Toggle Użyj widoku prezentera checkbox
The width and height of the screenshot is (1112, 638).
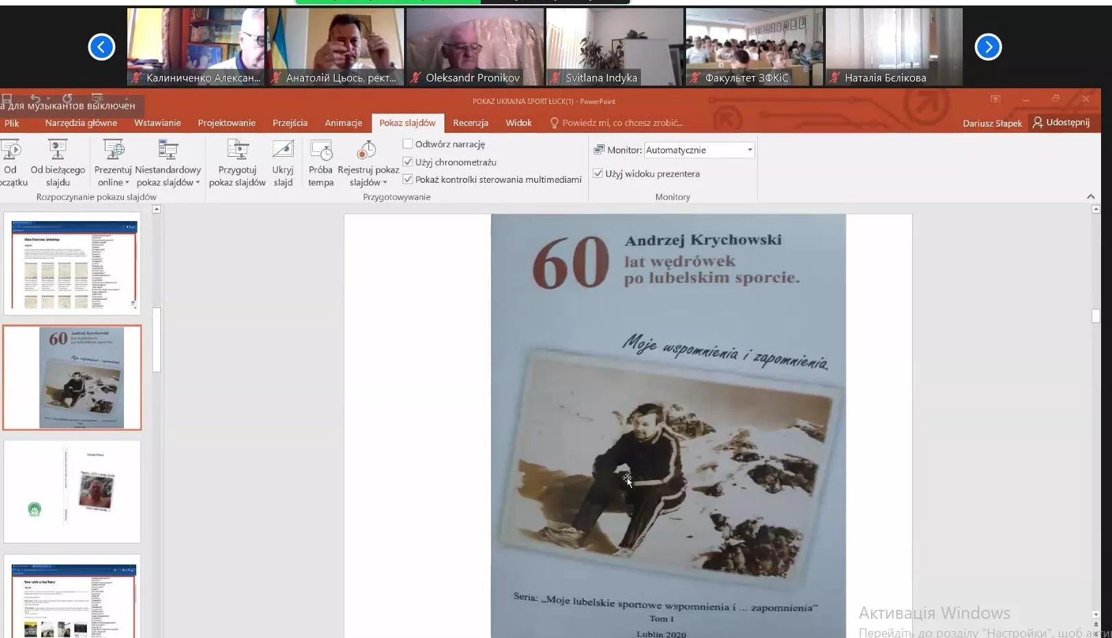click(x=598, y=174)
